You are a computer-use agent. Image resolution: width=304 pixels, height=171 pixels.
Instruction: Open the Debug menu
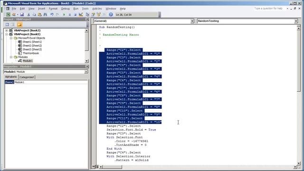click(66, 9)
